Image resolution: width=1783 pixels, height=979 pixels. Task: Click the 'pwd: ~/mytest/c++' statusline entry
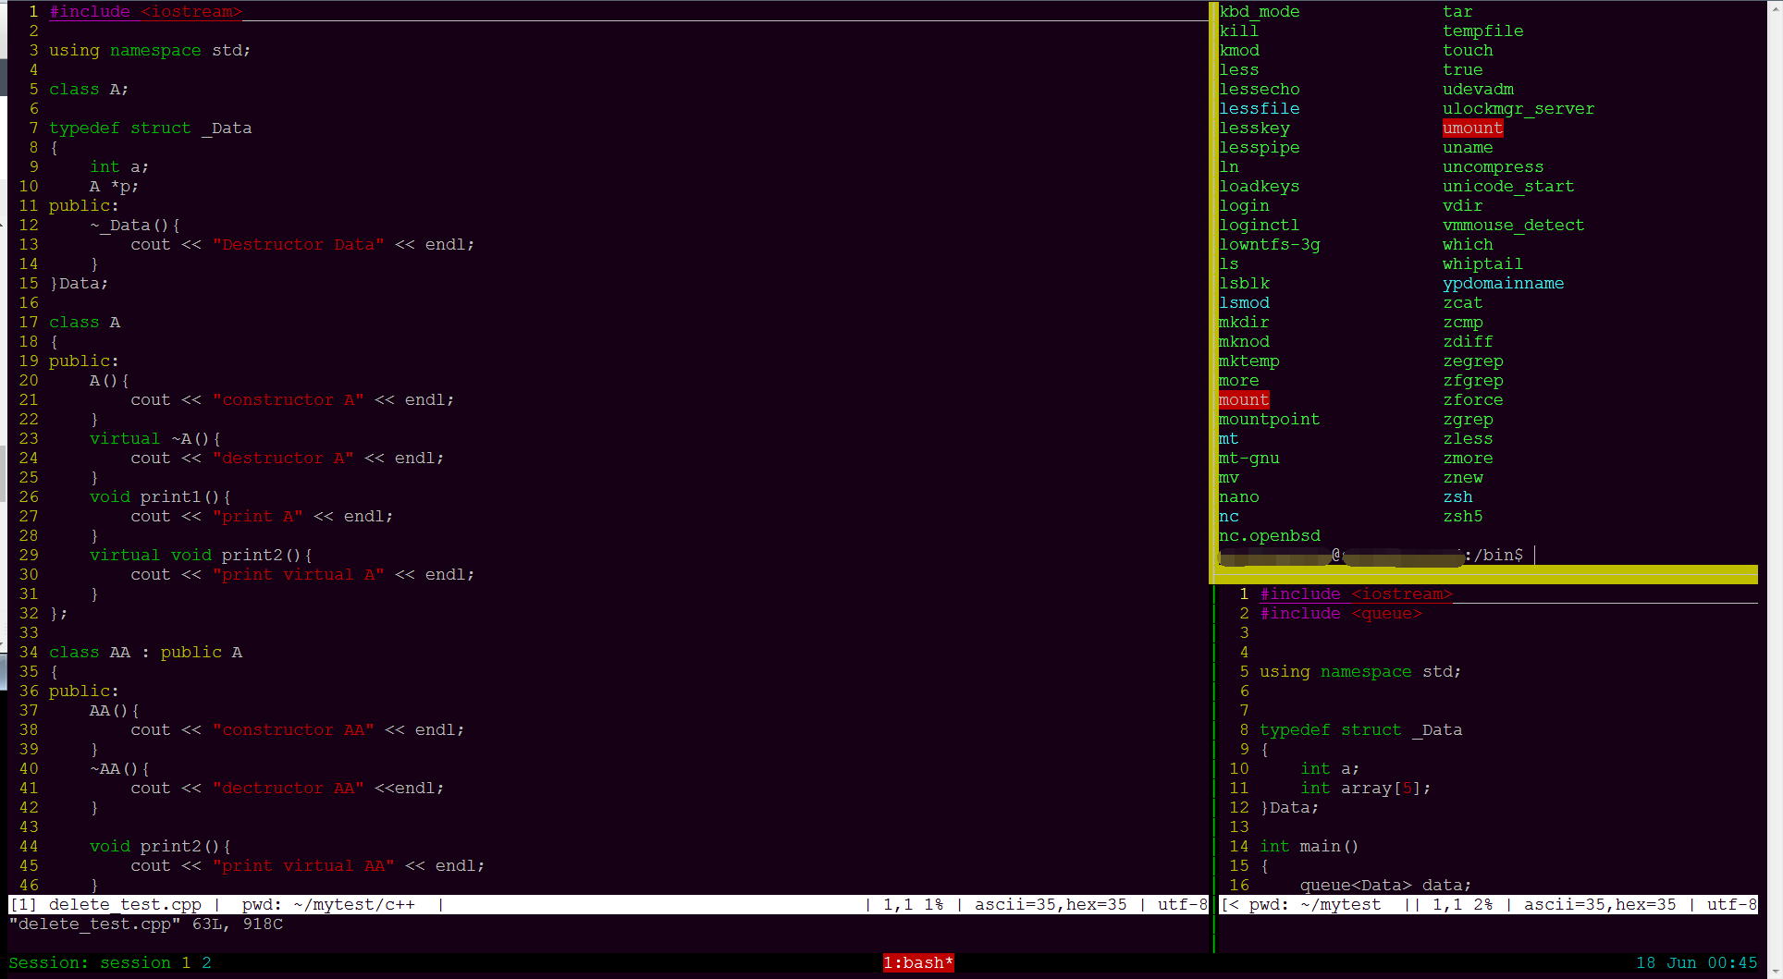(x=328, y=904)
